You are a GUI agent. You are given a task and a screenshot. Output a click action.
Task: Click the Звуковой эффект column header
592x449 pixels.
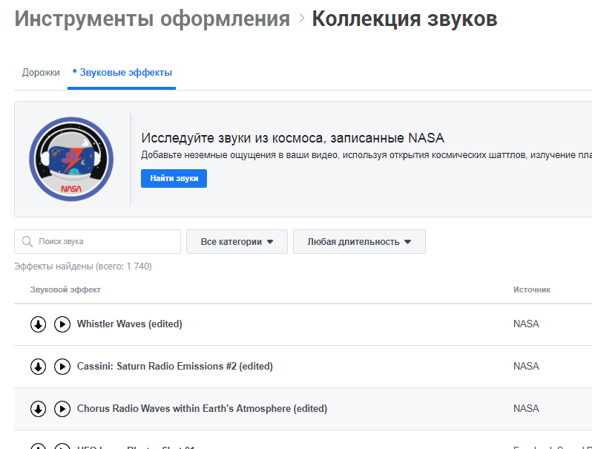pos(65,289)
